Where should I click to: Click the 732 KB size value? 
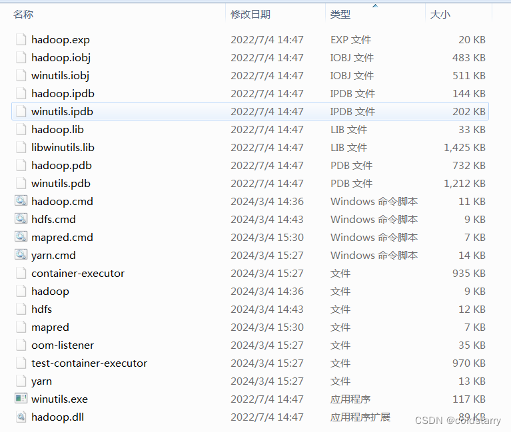[469, 166]
